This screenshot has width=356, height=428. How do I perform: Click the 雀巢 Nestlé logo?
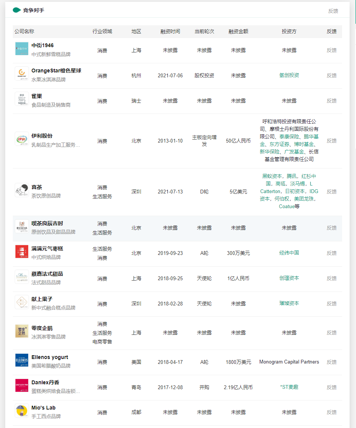[x=21, y=99]
